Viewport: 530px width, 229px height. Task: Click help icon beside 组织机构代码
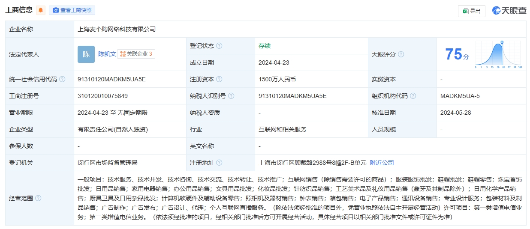tap(413, 96)
